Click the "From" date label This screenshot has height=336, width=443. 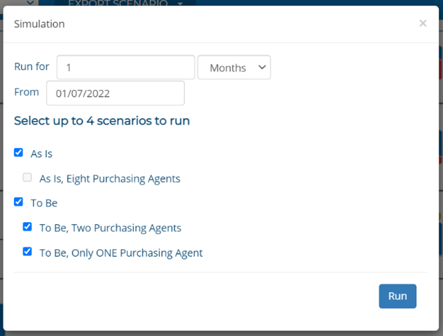tap(27, 92)
